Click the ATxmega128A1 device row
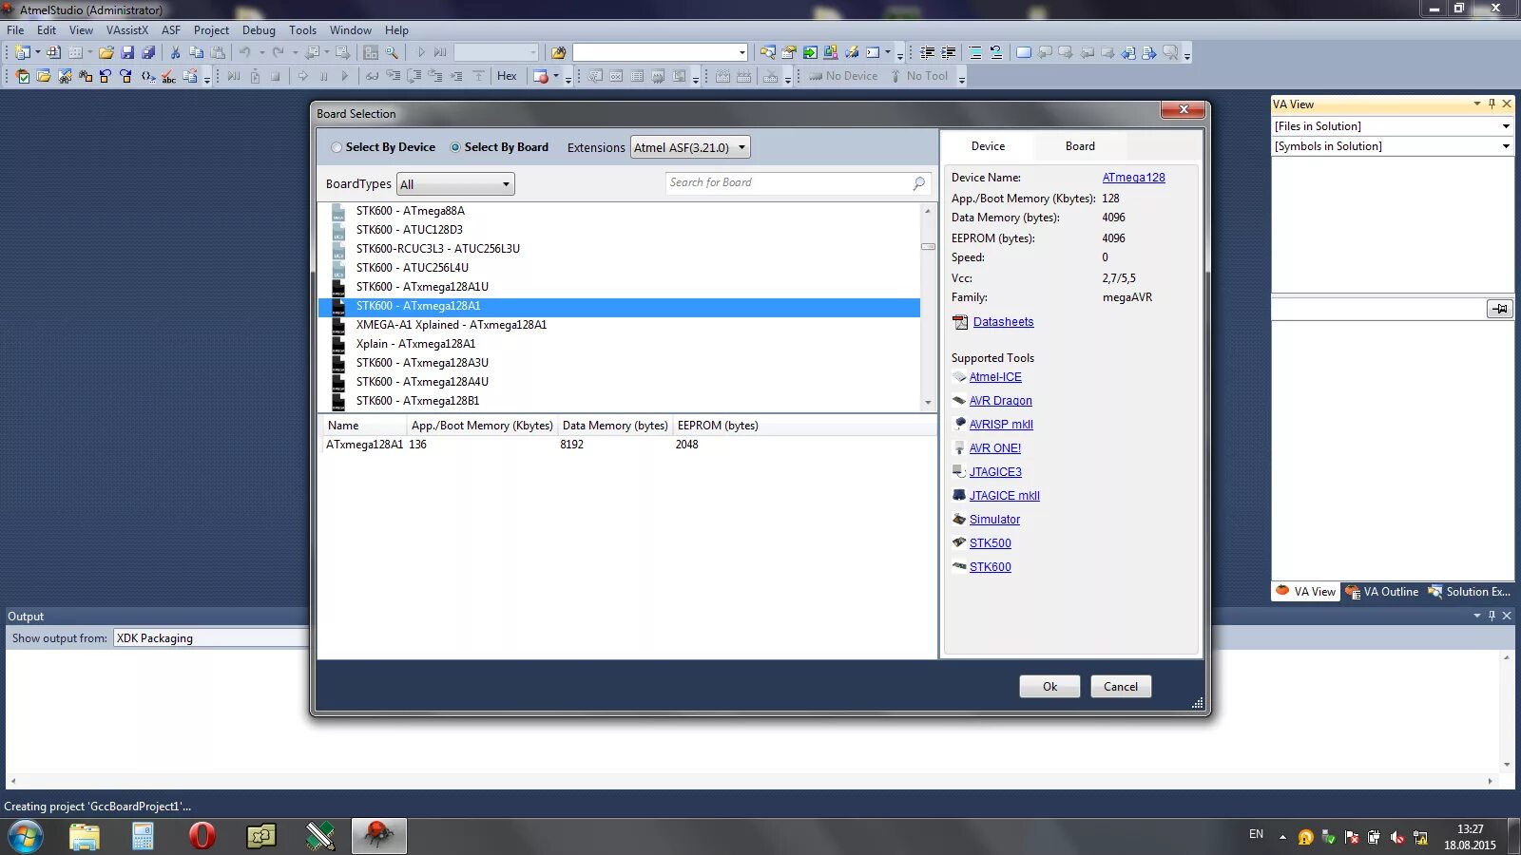 pyautogui.click(x=627, y=445)
